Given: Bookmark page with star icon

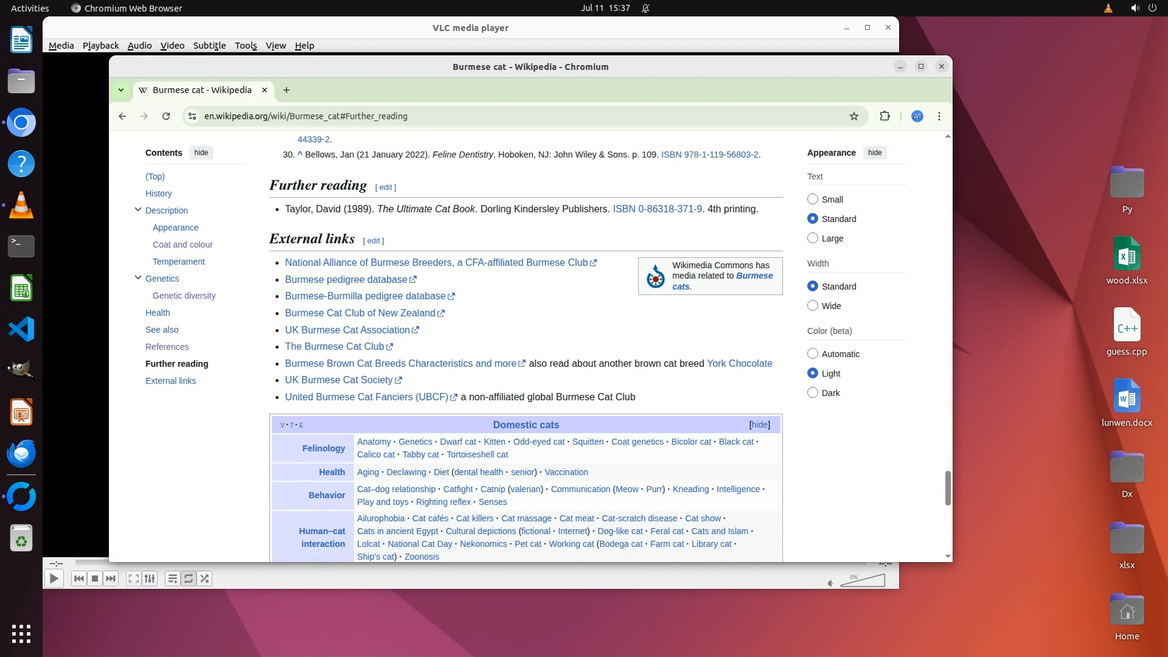Looking at the screenshot, I should [x=854, y=116].
